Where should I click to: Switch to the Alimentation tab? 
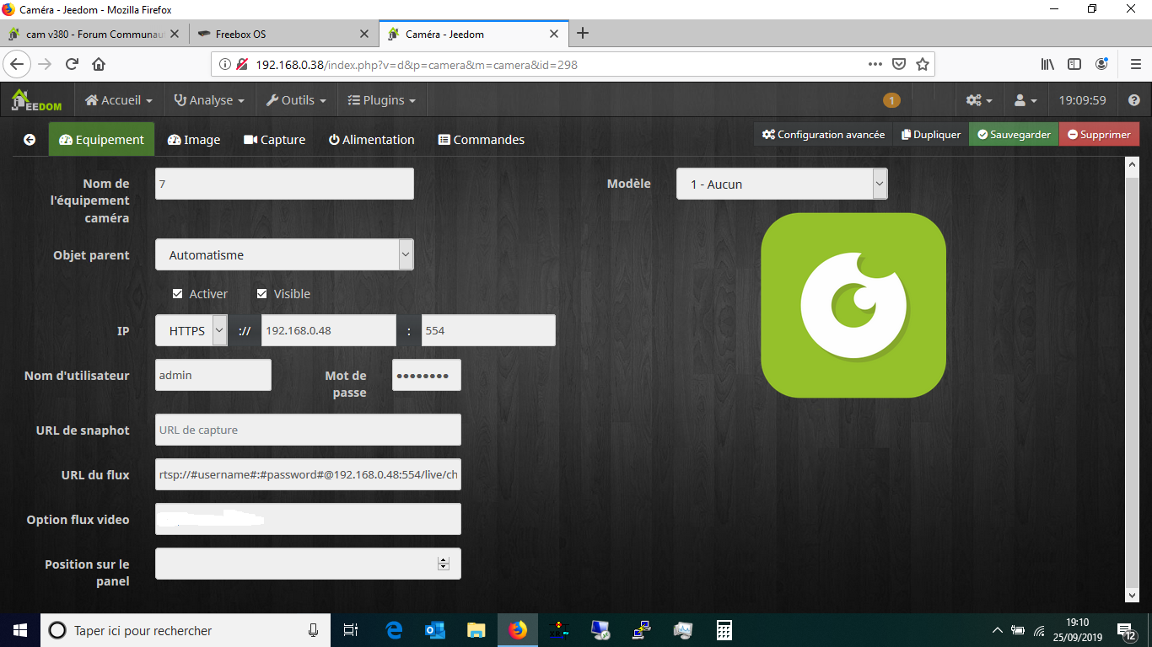click(x=372, y=140)
